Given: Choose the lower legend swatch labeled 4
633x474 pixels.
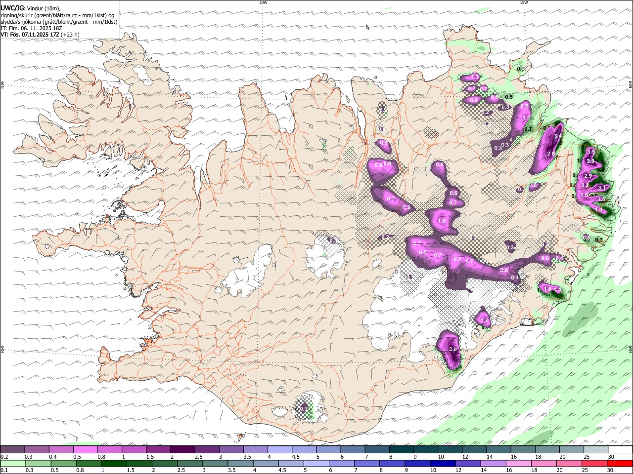Looking at the screenshot, I should coord(266,464).
